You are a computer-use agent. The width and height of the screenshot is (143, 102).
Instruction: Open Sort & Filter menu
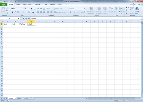(x=132, y=10)
